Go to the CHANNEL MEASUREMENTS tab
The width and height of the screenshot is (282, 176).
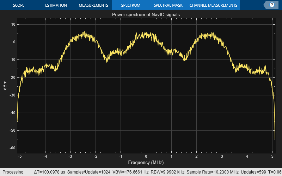click(x=213, y=5)
